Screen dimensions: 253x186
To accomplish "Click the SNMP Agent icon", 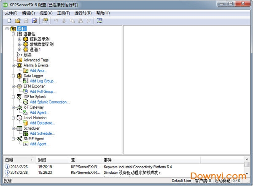I will (x=19, y=138).
